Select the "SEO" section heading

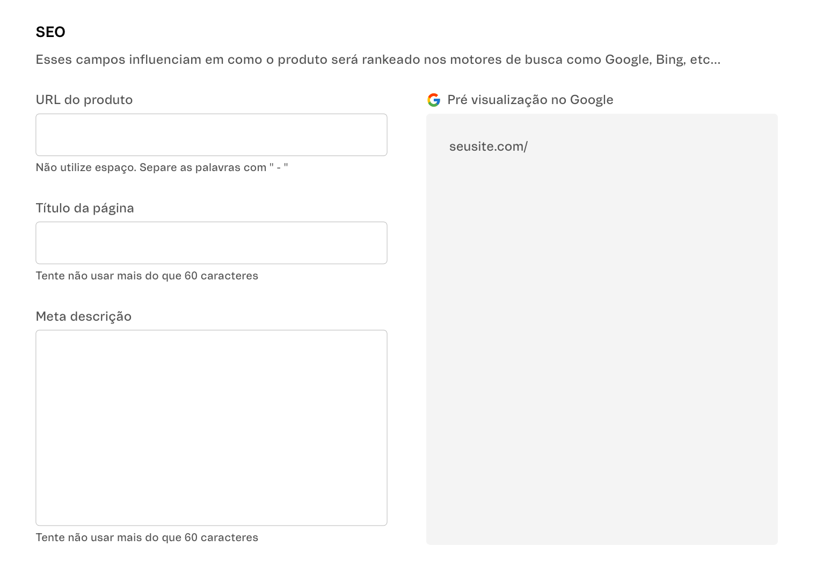(x=50, y=32)
